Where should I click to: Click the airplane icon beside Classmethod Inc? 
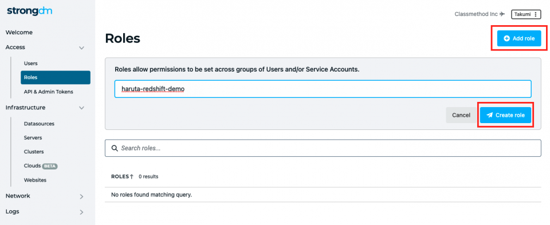click(502, 14)
